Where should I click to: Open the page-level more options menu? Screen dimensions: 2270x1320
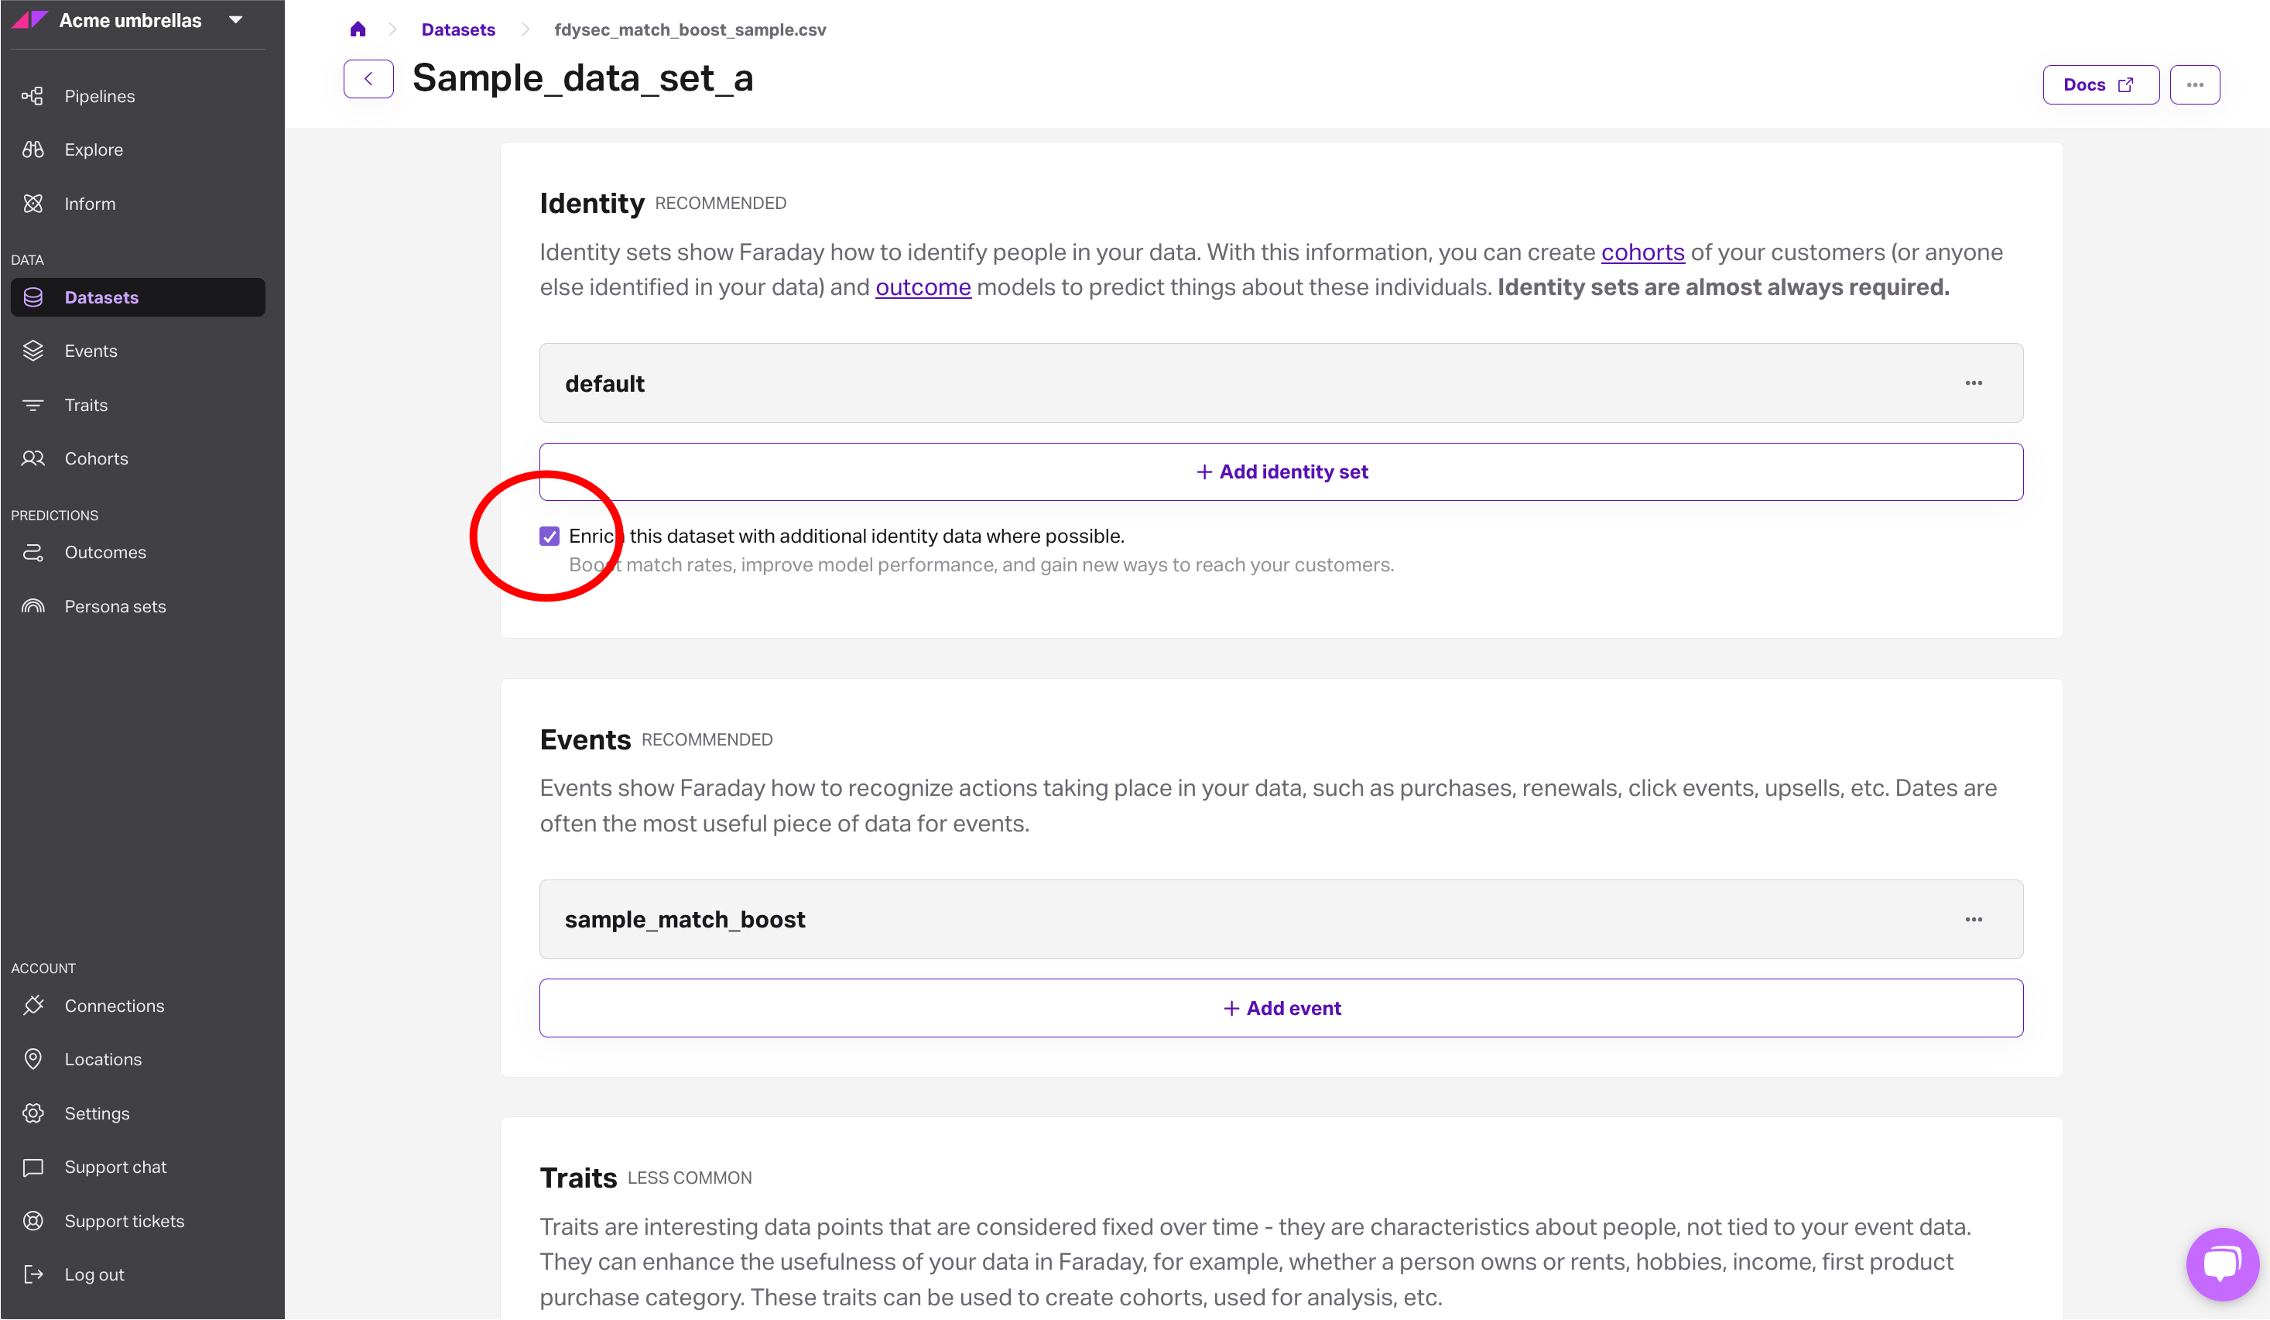coord(2195,84)
